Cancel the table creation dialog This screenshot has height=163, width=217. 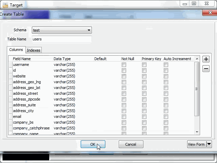coord(131,144)
